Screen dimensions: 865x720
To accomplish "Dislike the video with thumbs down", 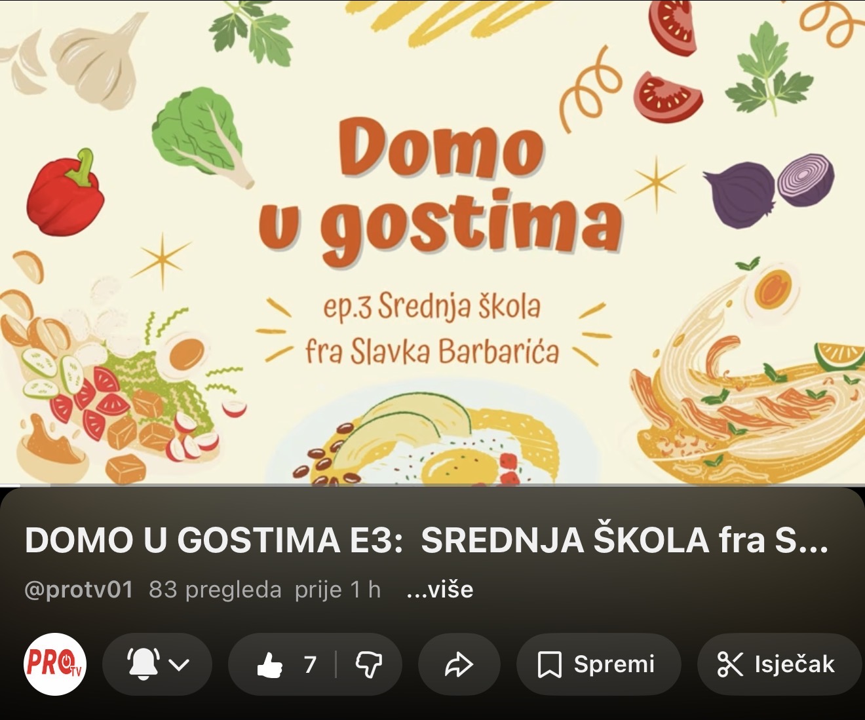I will tap(368, 664).
